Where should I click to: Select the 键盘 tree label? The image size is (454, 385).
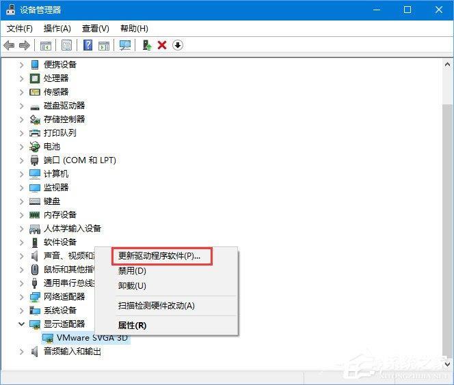(x=52, y=201)
